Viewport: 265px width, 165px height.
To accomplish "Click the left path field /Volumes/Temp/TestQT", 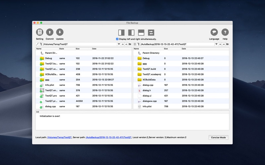I will (80, 44).
